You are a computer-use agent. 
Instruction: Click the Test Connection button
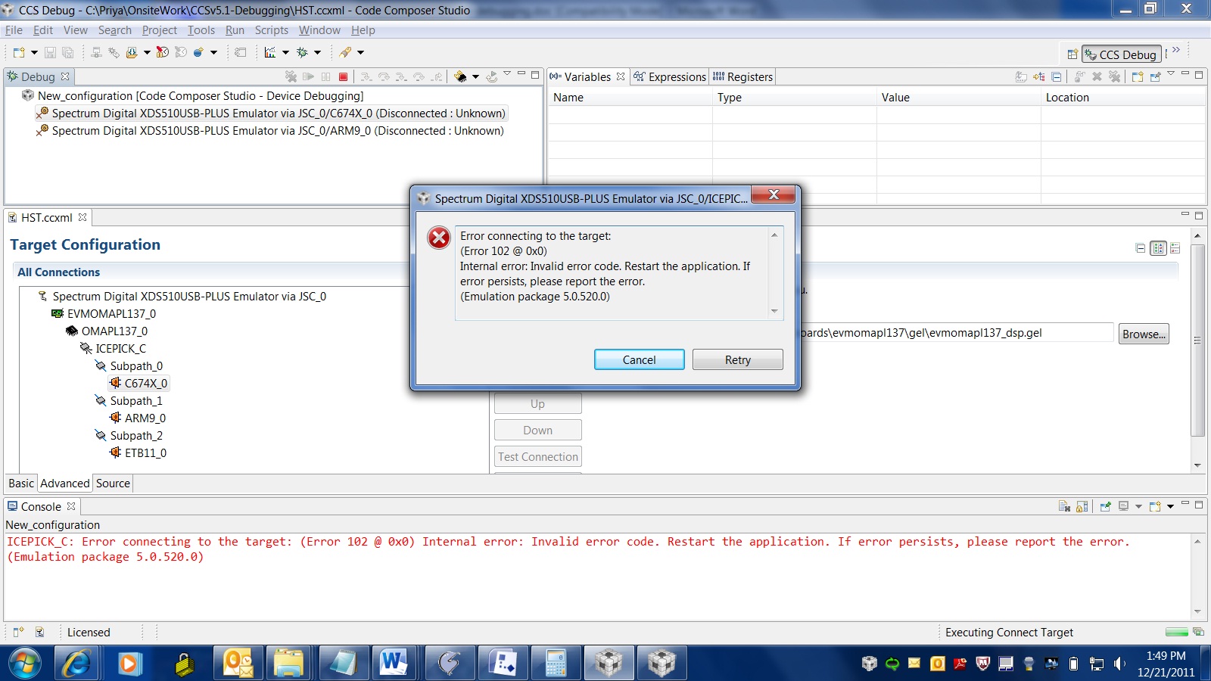point(538,457)
